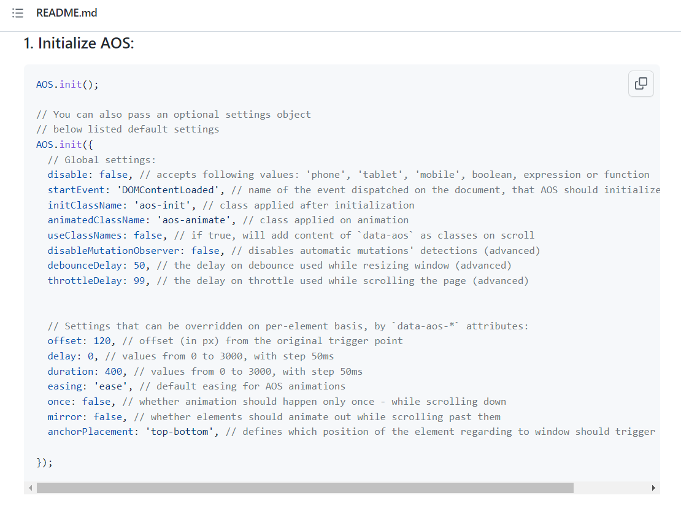
Task: Click the 'startEvent' setting line
Action: pyautogui.click(x=353, y=190)
